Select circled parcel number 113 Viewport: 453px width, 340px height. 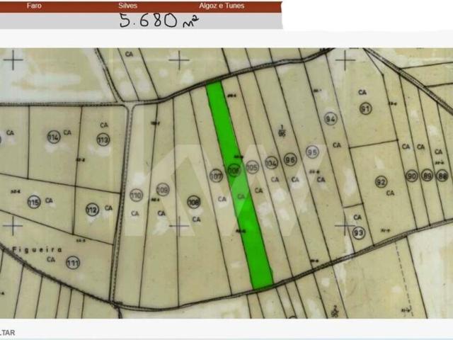pos(103,140)
